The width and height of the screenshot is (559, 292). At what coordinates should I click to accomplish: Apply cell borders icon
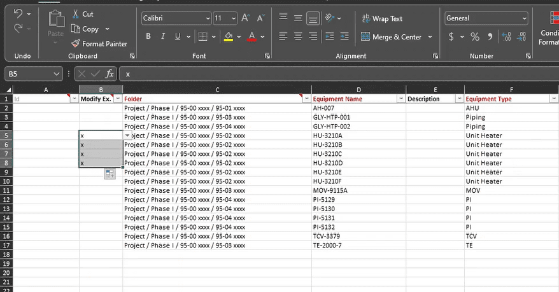(203, 36)
